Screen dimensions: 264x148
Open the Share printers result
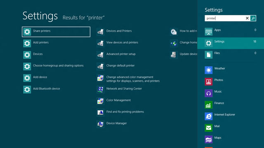tap(56, 32)
